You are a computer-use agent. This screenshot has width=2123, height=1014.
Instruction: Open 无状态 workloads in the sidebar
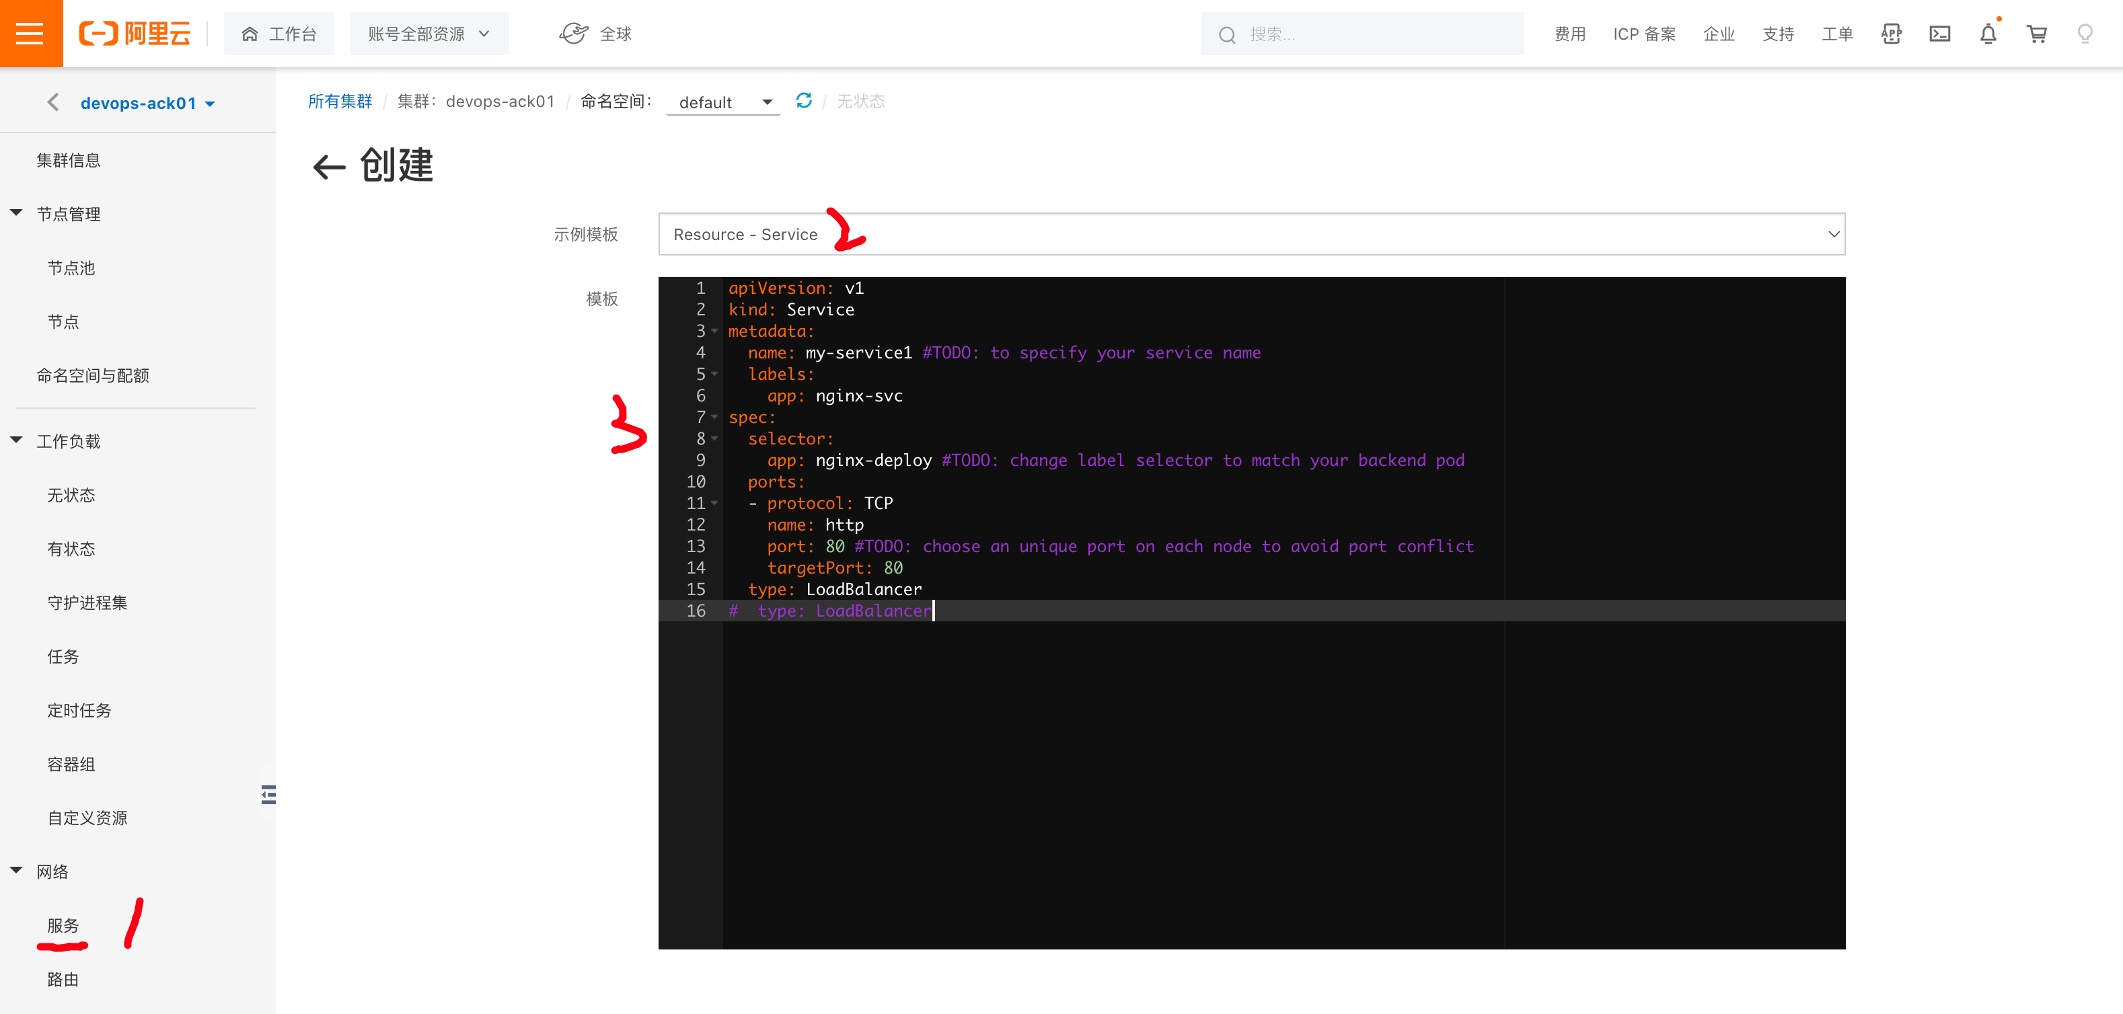coord(71,495)
